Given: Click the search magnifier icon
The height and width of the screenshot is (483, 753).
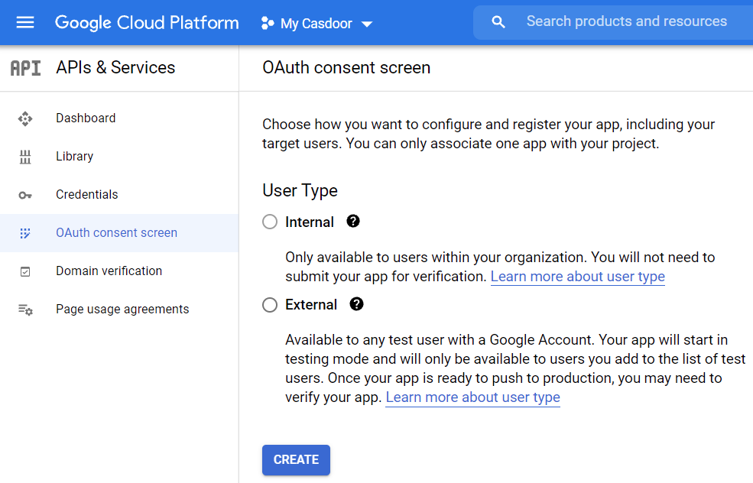Looking at the screenshot, I should click(x=498, y=21).
